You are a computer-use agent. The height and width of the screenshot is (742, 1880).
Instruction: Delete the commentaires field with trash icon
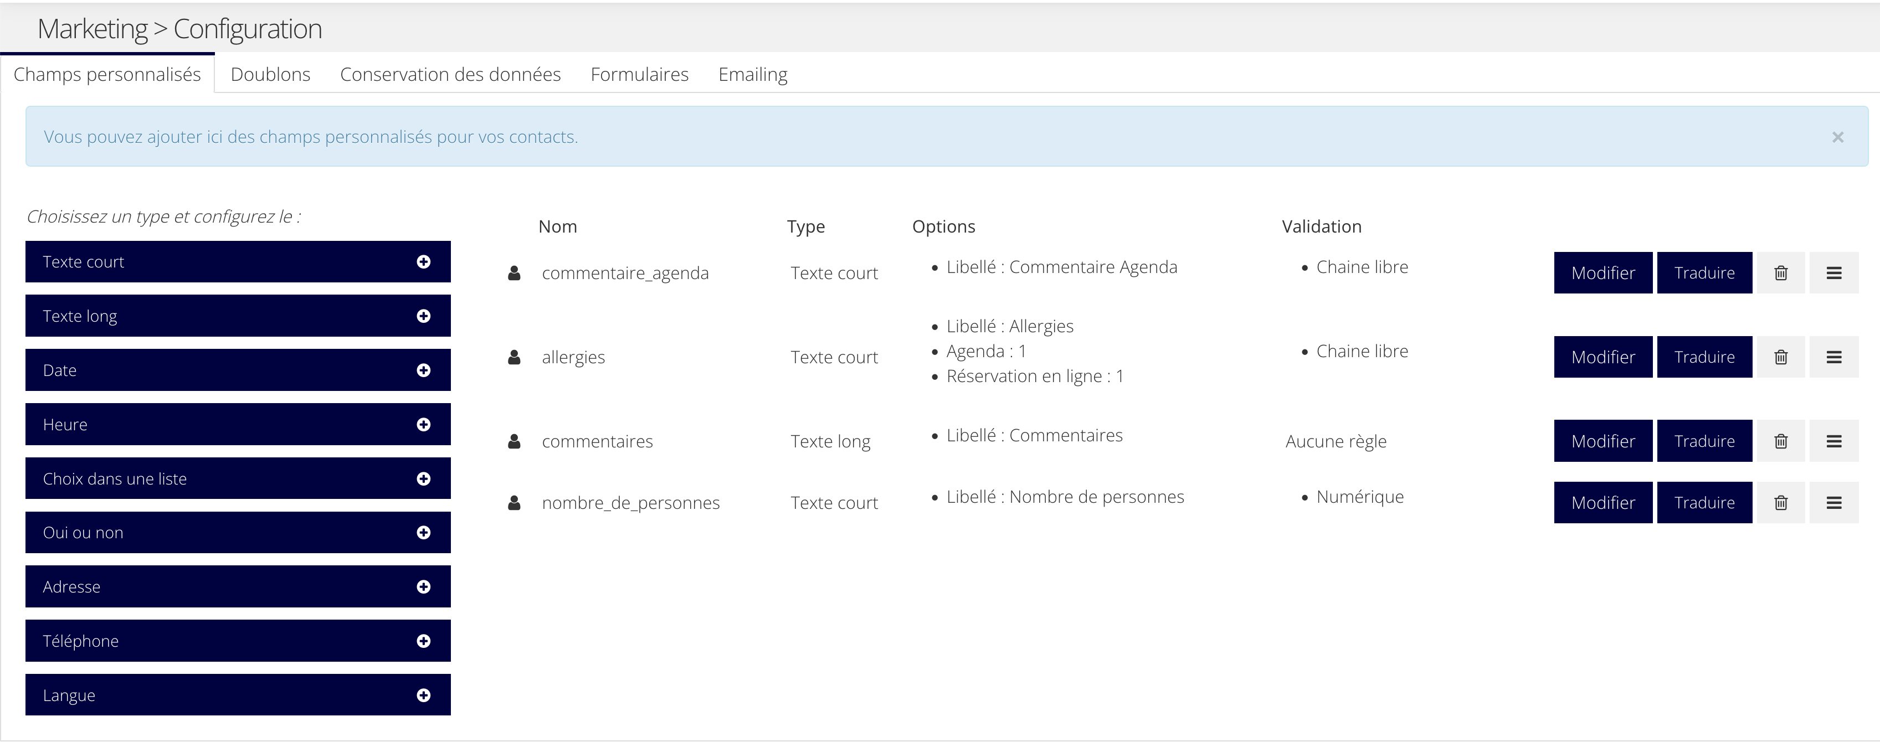pyautogui.click(x=1781, y=441)
